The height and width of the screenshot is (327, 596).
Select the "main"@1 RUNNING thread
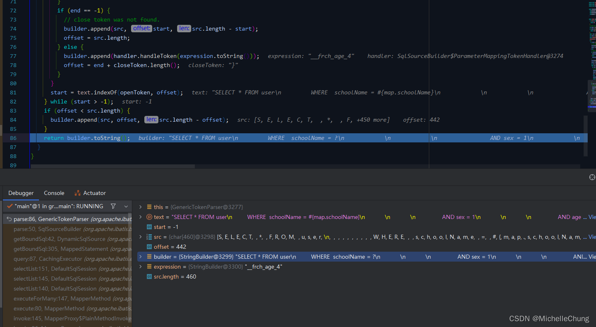coord(59,206)
